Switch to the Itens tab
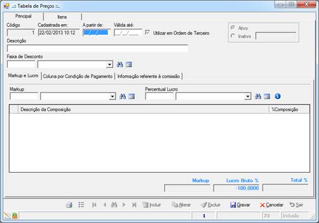The height and width of the screenshot is (223, 319). [62, 17]
